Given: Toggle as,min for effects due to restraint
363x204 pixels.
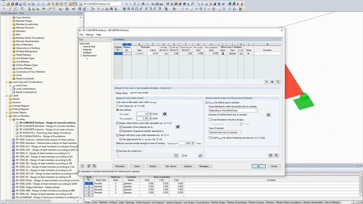Looking at the screenshot, I should coord(207,102).
